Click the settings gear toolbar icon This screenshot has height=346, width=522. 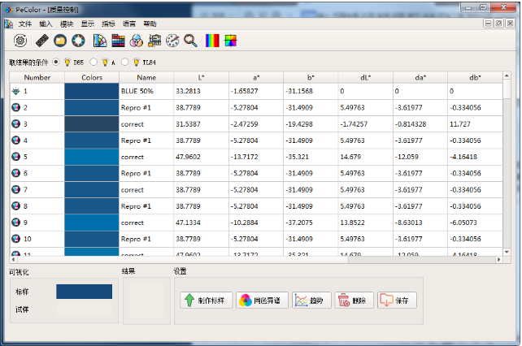20,41
